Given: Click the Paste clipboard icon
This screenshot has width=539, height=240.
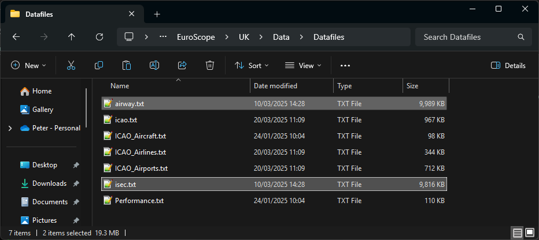Looking at the screenshot, I should [x=127, y=66].
